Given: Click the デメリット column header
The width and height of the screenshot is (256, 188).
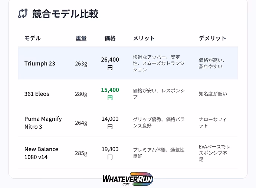Looking at the screenshot, I should [x=212, y=38].
